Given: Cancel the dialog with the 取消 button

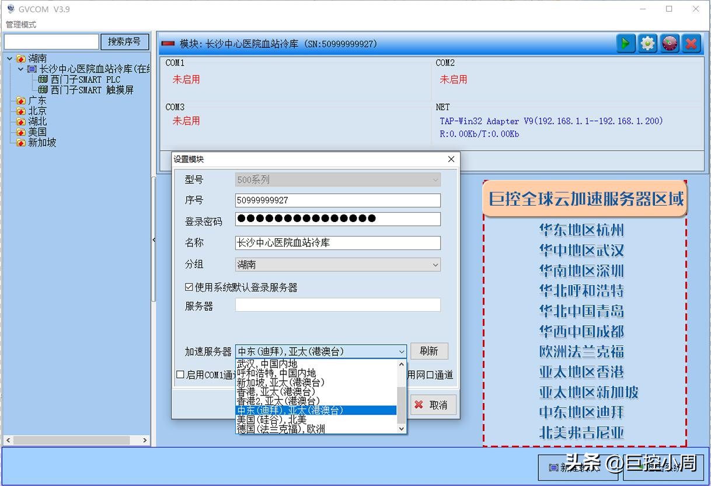Looking at the screenshot, I should [x=433, y=404].
